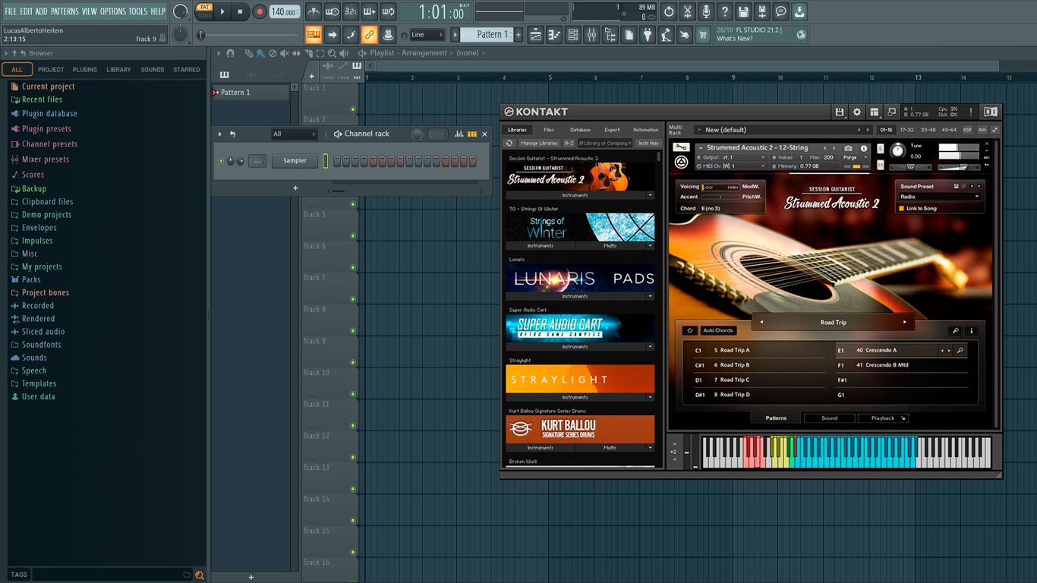This screenshot has height=583, width=1037.
Task: Open the metronome icon
Action: pyautogui.click(x=314, y=11)
